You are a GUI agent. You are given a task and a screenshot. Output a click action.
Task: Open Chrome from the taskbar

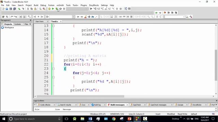tap(114, 119)
